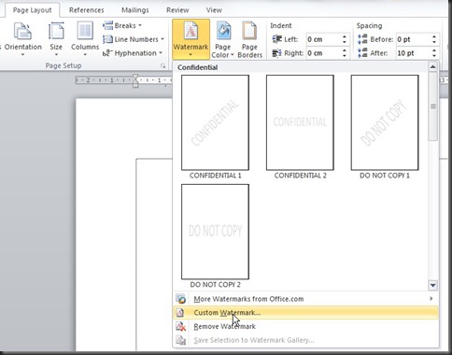Open More Watermarks from Office.com
This screenshot has height=355, width=452.
point(305,299)
